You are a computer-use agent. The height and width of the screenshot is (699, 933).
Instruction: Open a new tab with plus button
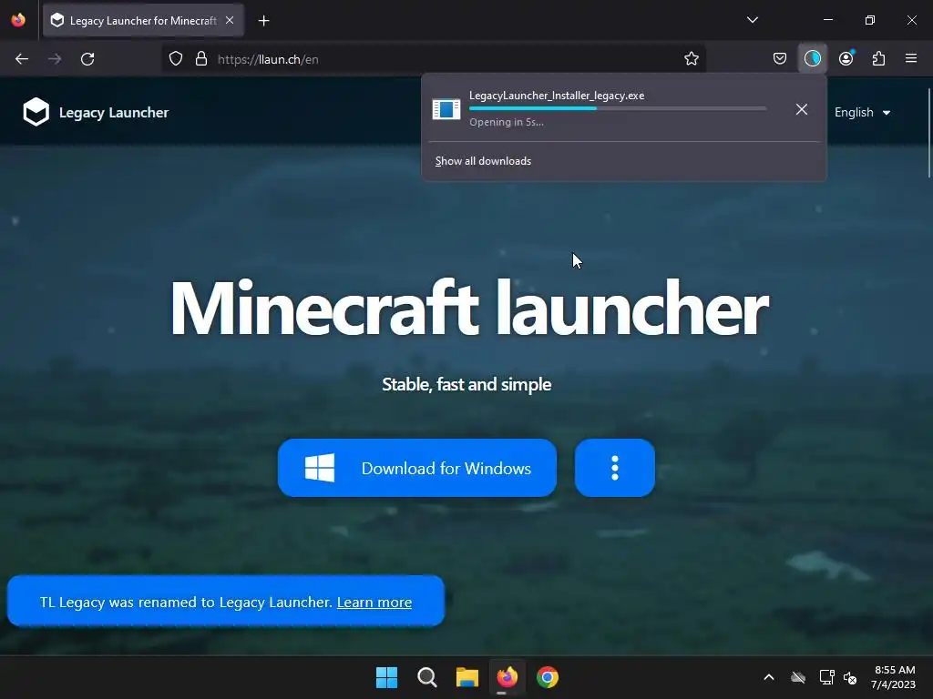263,21
